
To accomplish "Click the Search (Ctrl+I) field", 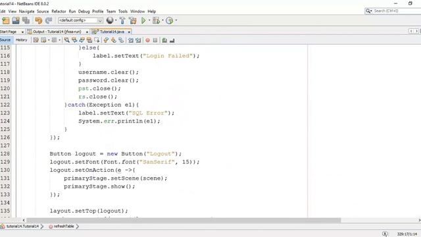I will [x=397, y=11].
